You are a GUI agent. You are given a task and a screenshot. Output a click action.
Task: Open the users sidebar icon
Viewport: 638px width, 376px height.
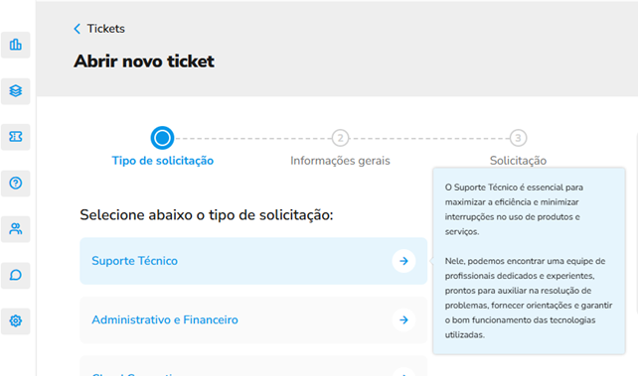[x=16, y=229]
